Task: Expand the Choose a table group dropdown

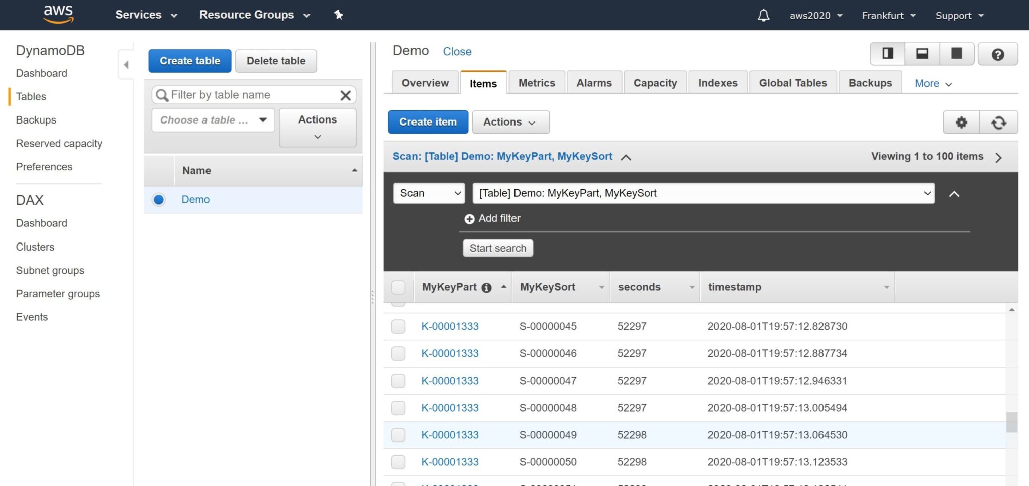Action: point(213,120)
